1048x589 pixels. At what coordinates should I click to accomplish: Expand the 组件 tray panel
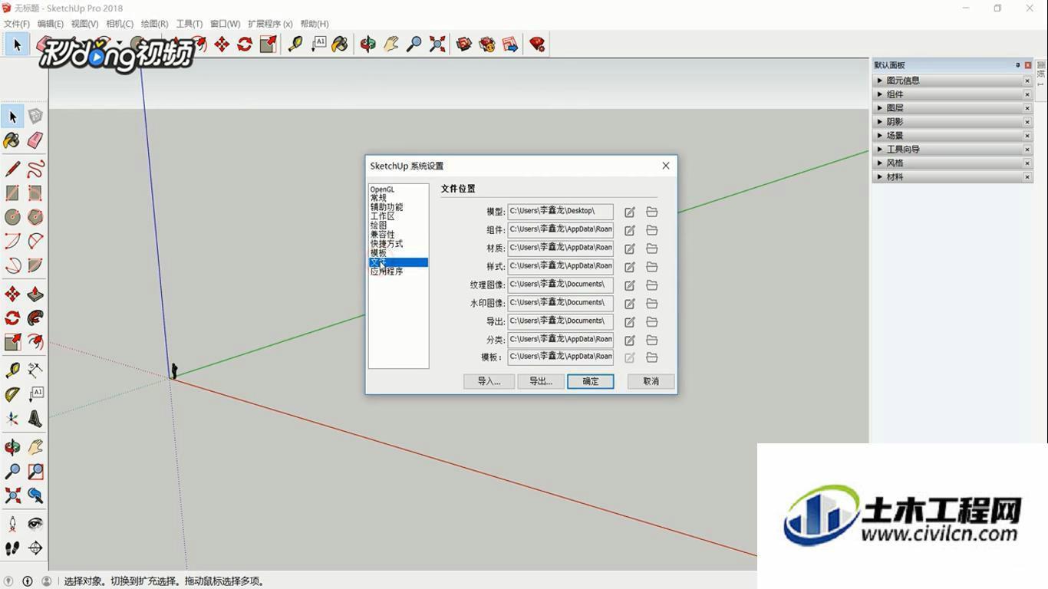pos(880,94)
